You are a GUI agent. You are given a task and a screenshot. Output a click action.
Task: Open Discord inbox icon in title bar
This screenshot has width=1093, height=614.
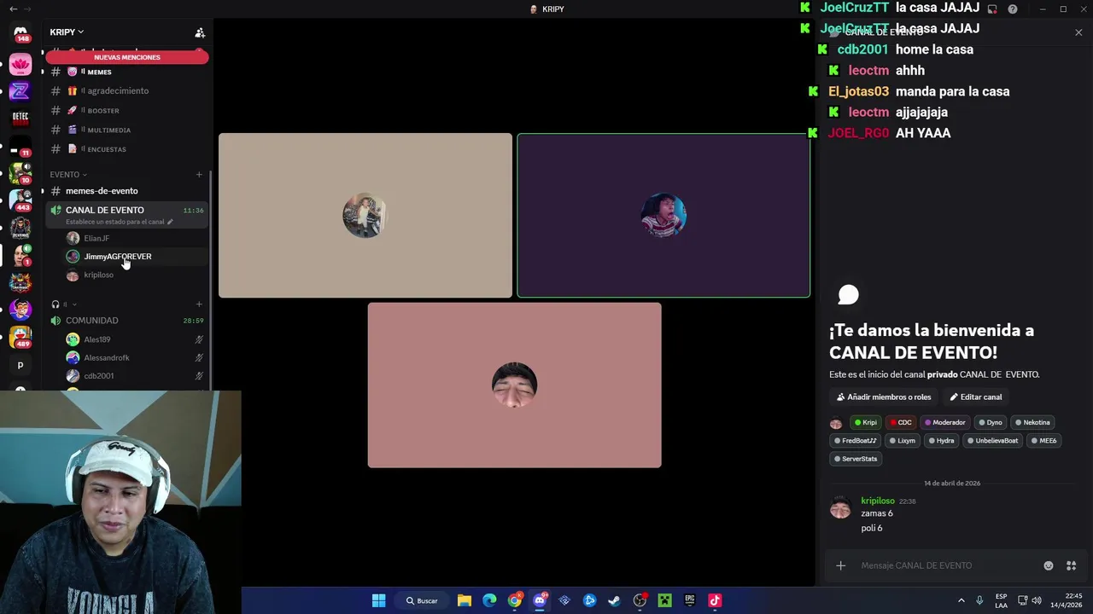[x=992, y=9]
